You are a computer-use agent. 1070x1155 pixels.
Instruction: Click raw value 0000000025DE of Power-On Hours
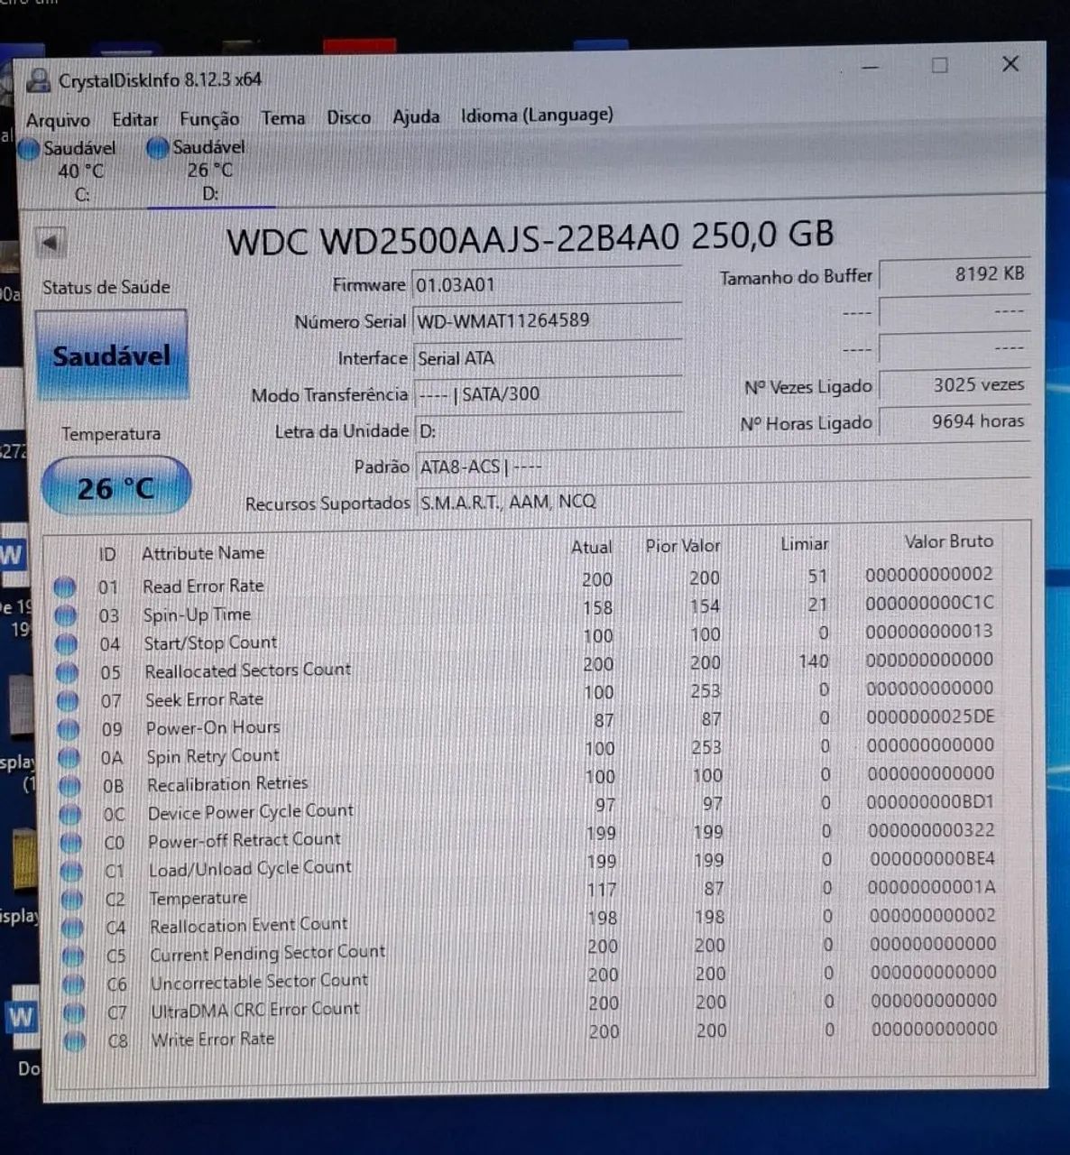pos(930,716)
